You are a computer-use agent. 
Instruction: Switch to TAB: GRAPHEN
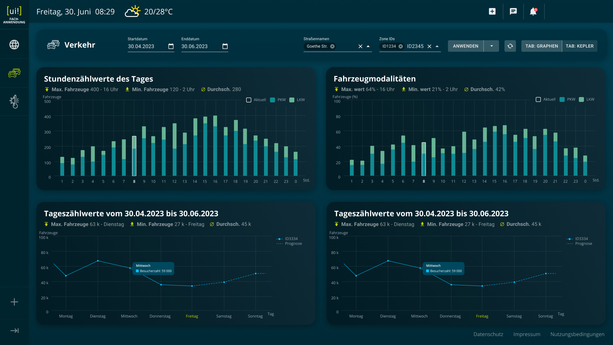click(x=541, y=46)
